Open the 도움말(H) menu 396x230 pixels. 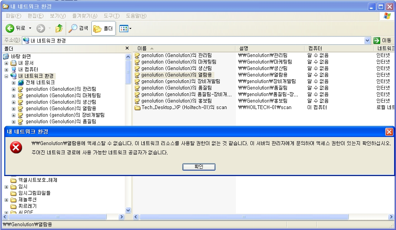point(136,16)
